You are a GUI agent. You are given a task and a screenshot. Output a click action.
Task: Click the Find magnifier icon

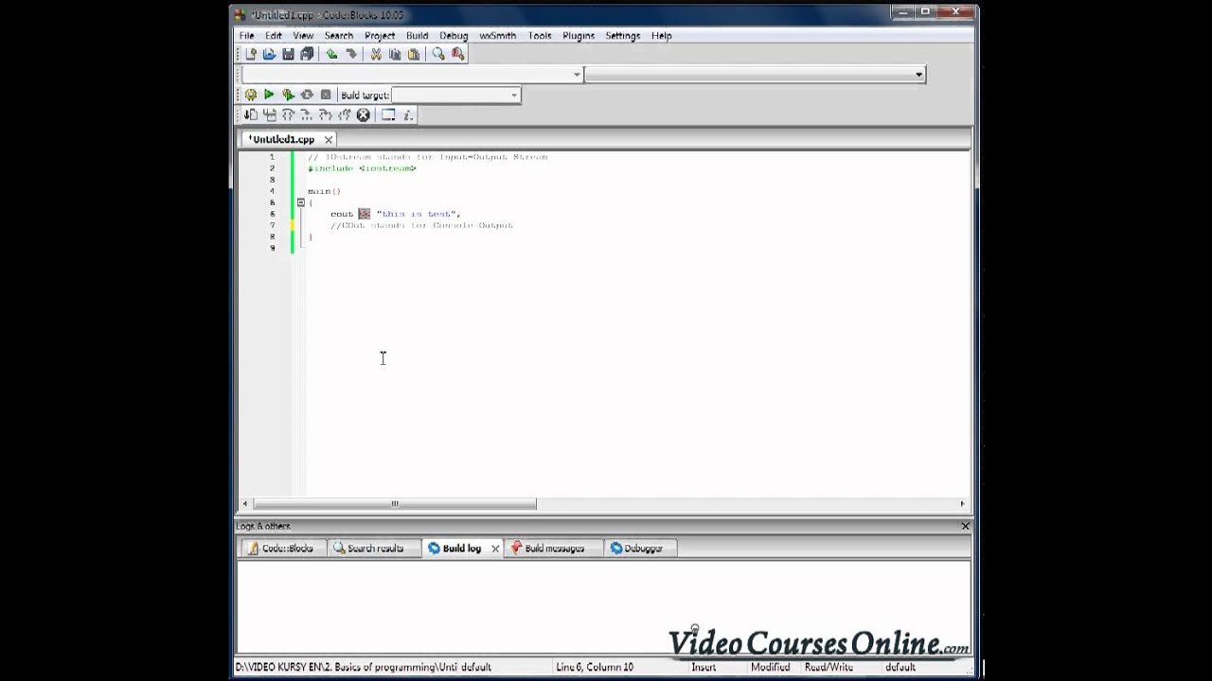pos(438,55)
